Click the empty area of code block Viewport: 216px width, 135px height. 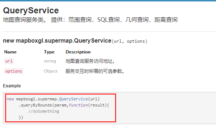click(165, 108)
